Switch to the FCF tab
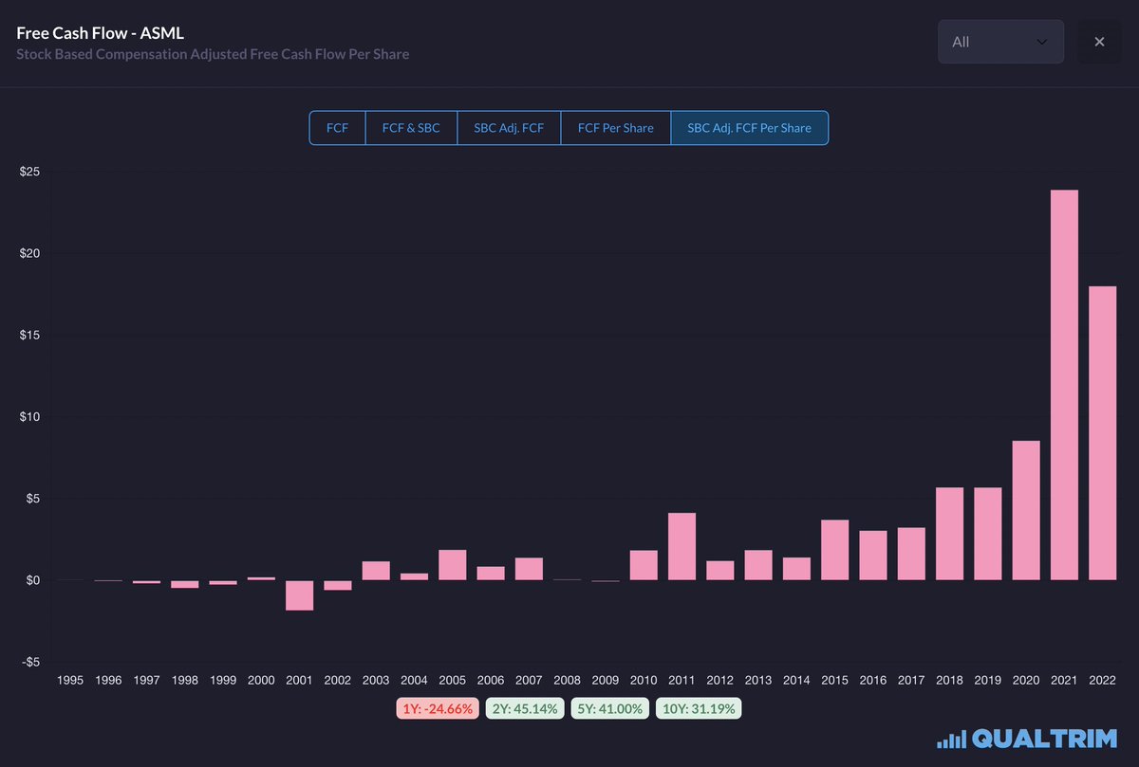This screenshot has width=1139, height=767. (337, 128)
